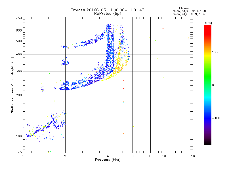This screenshot has height=170, width=227.
Task: Click the colorbar '0' tick label
Action: tap(213, 85)
